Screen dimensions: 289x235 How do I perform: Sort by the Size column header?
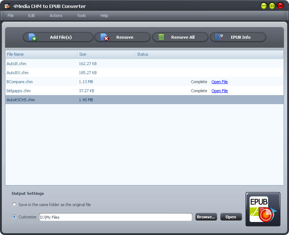[x=106, y=55]
